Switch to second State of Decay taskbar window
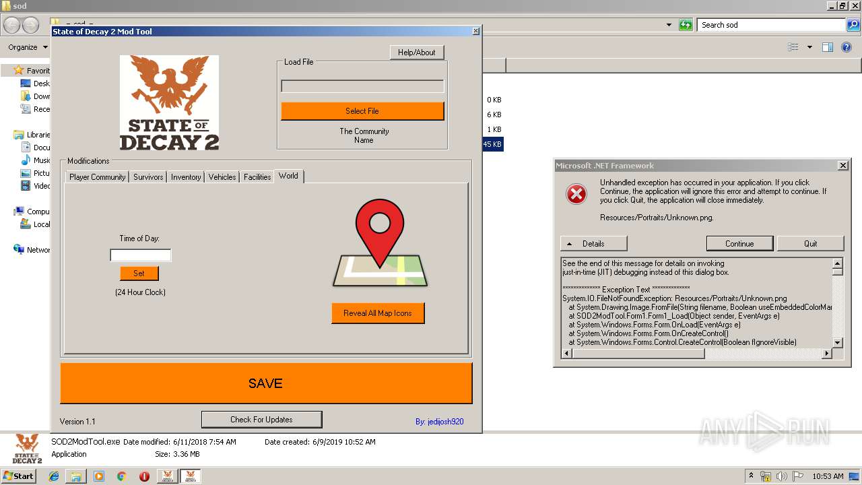The width and height of the screenshot is (862, 485). coord(190,476)
